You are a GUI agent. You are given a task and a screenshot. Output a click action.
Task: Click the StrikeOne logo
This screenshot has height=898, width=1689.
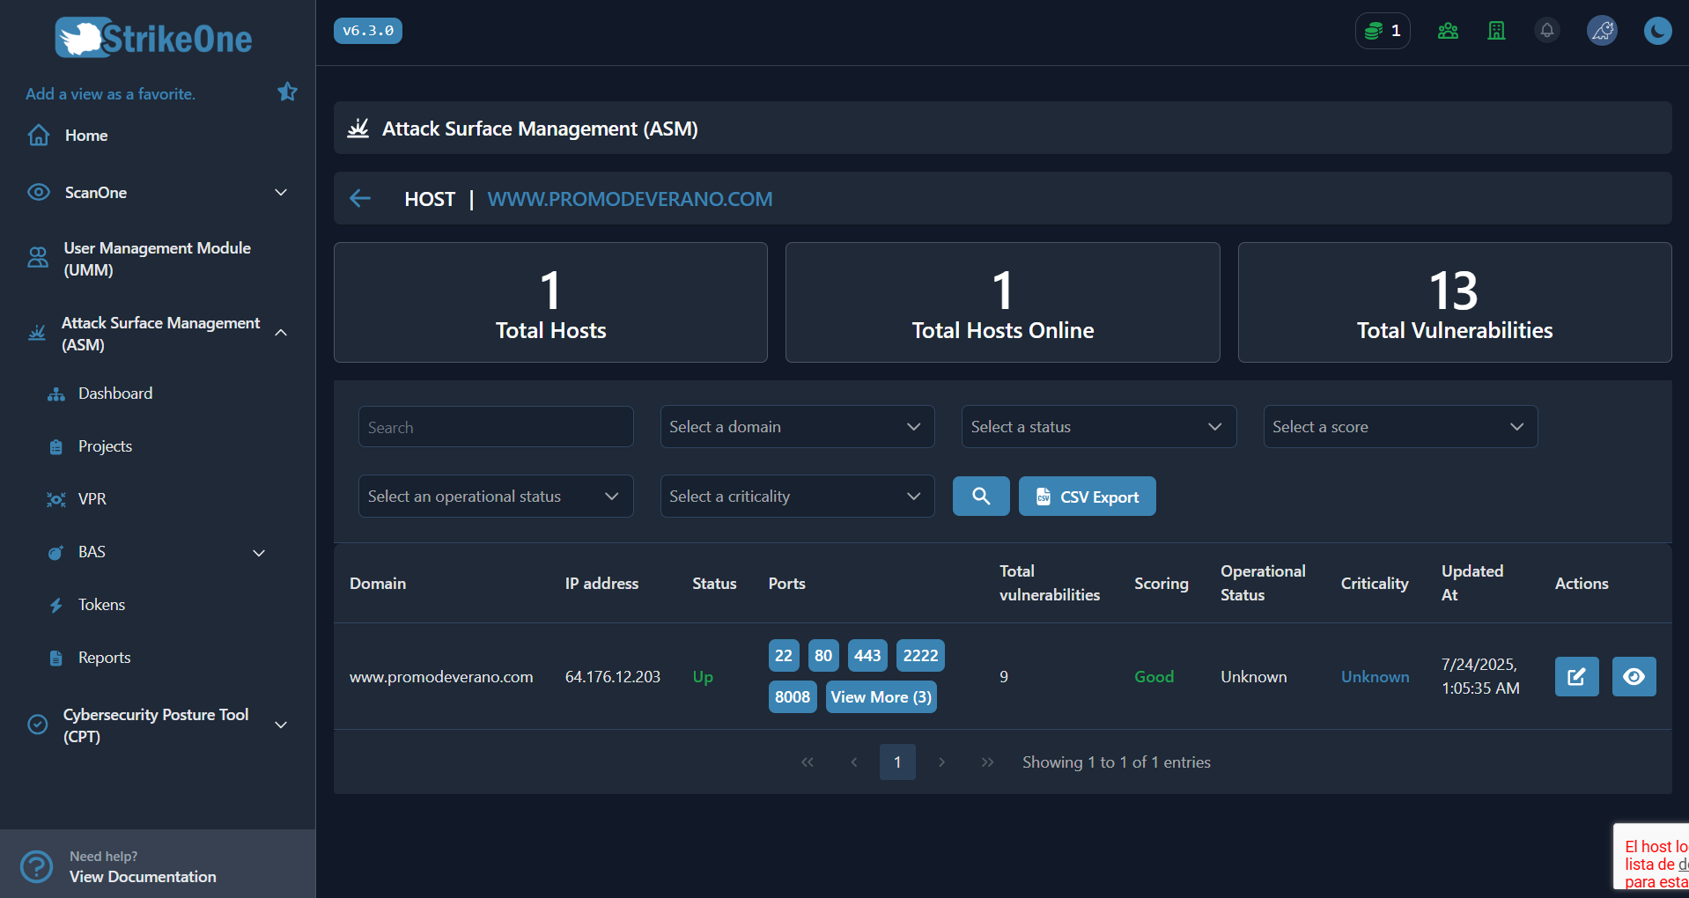[x=154, y=38]
